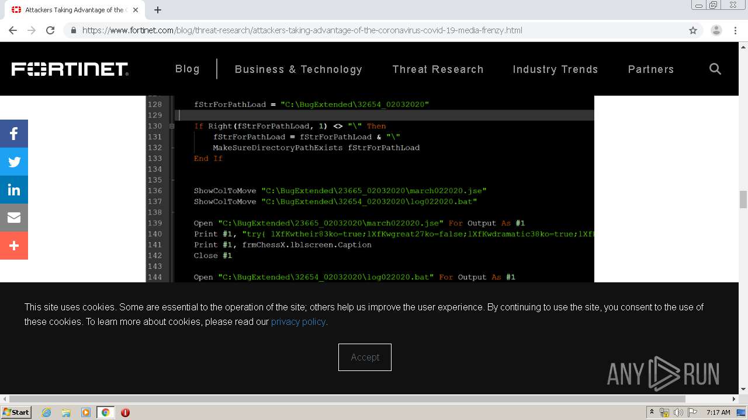Open Windows Explorer from taskbar
The image size is (748, 420).
66,412
